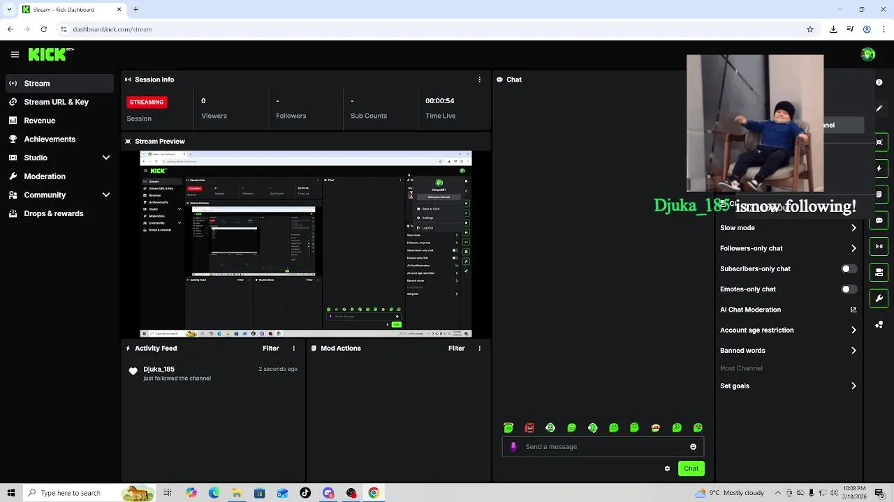This screenshot has width=894, height=502.
Task: Toggle the broadcast signal widget in the right sidebar
Action: pyautogui.click(x=879, y=246)
